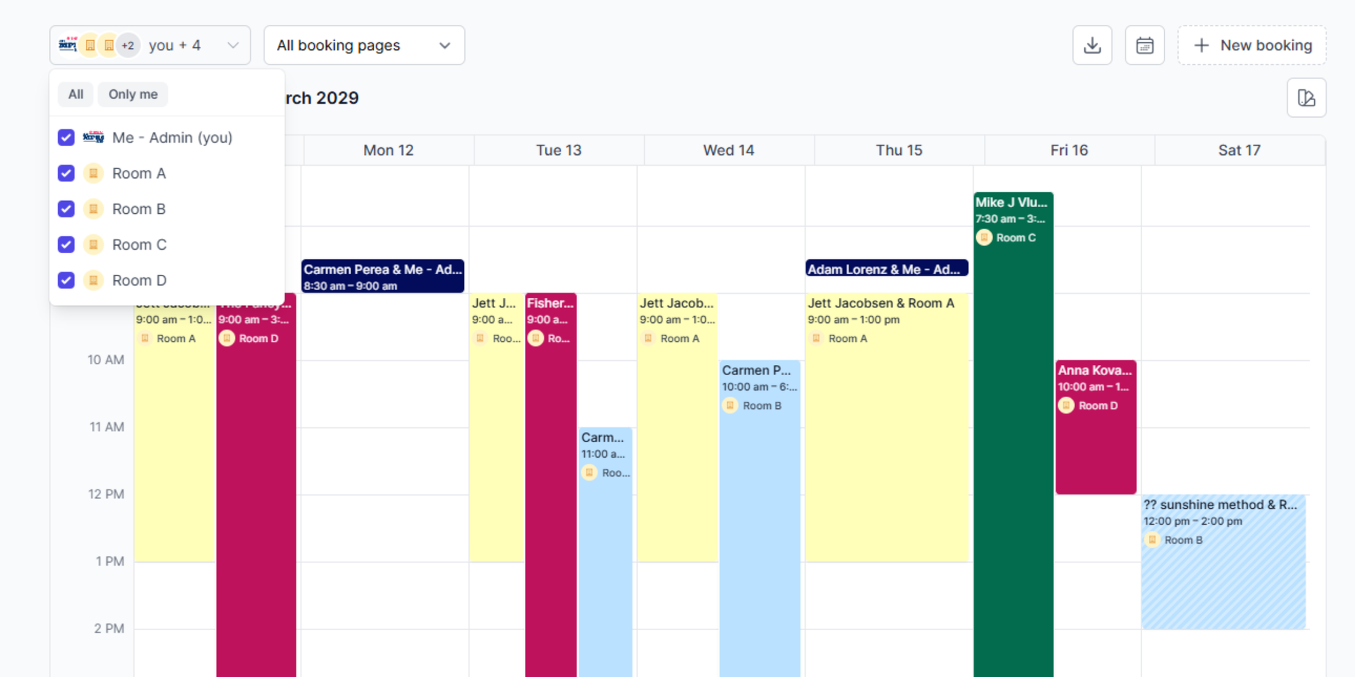This screenshot has height=677, width=1355.
Task: Select the All filter option
Action: click(75, 94)
